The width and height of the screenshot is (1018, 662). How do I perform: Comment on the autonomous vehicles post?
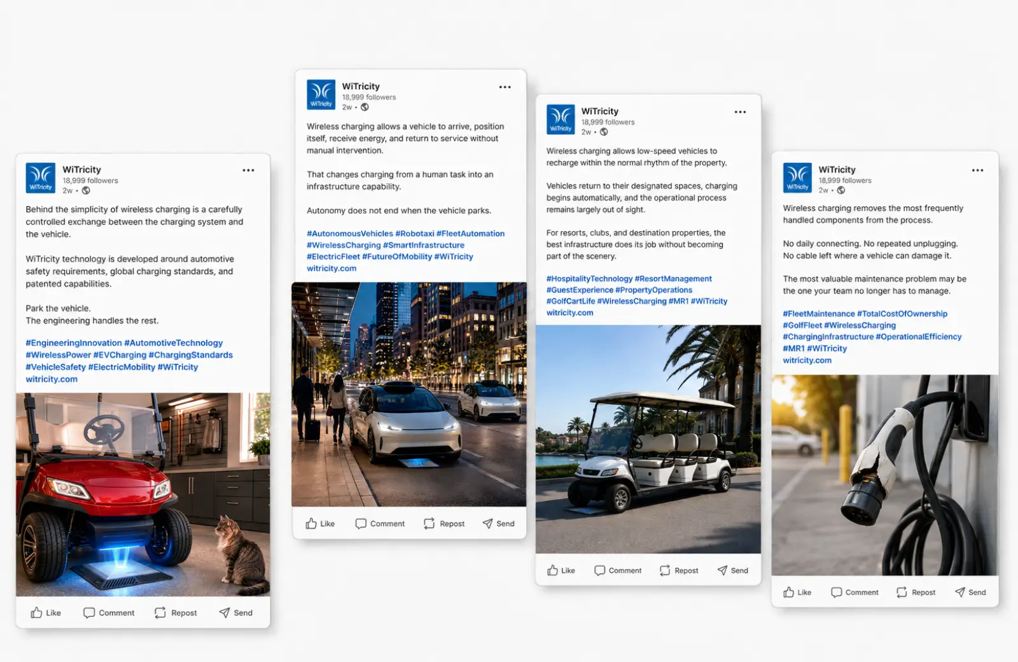[380, 523]
